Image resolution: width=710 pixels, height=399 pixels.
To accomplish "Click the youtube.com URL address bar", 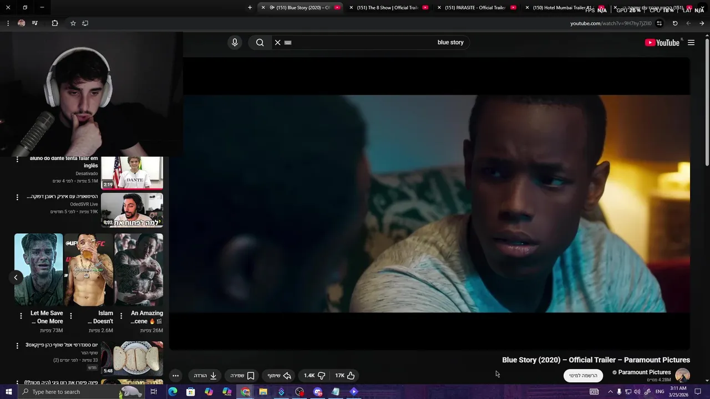I will coord(611,23).
